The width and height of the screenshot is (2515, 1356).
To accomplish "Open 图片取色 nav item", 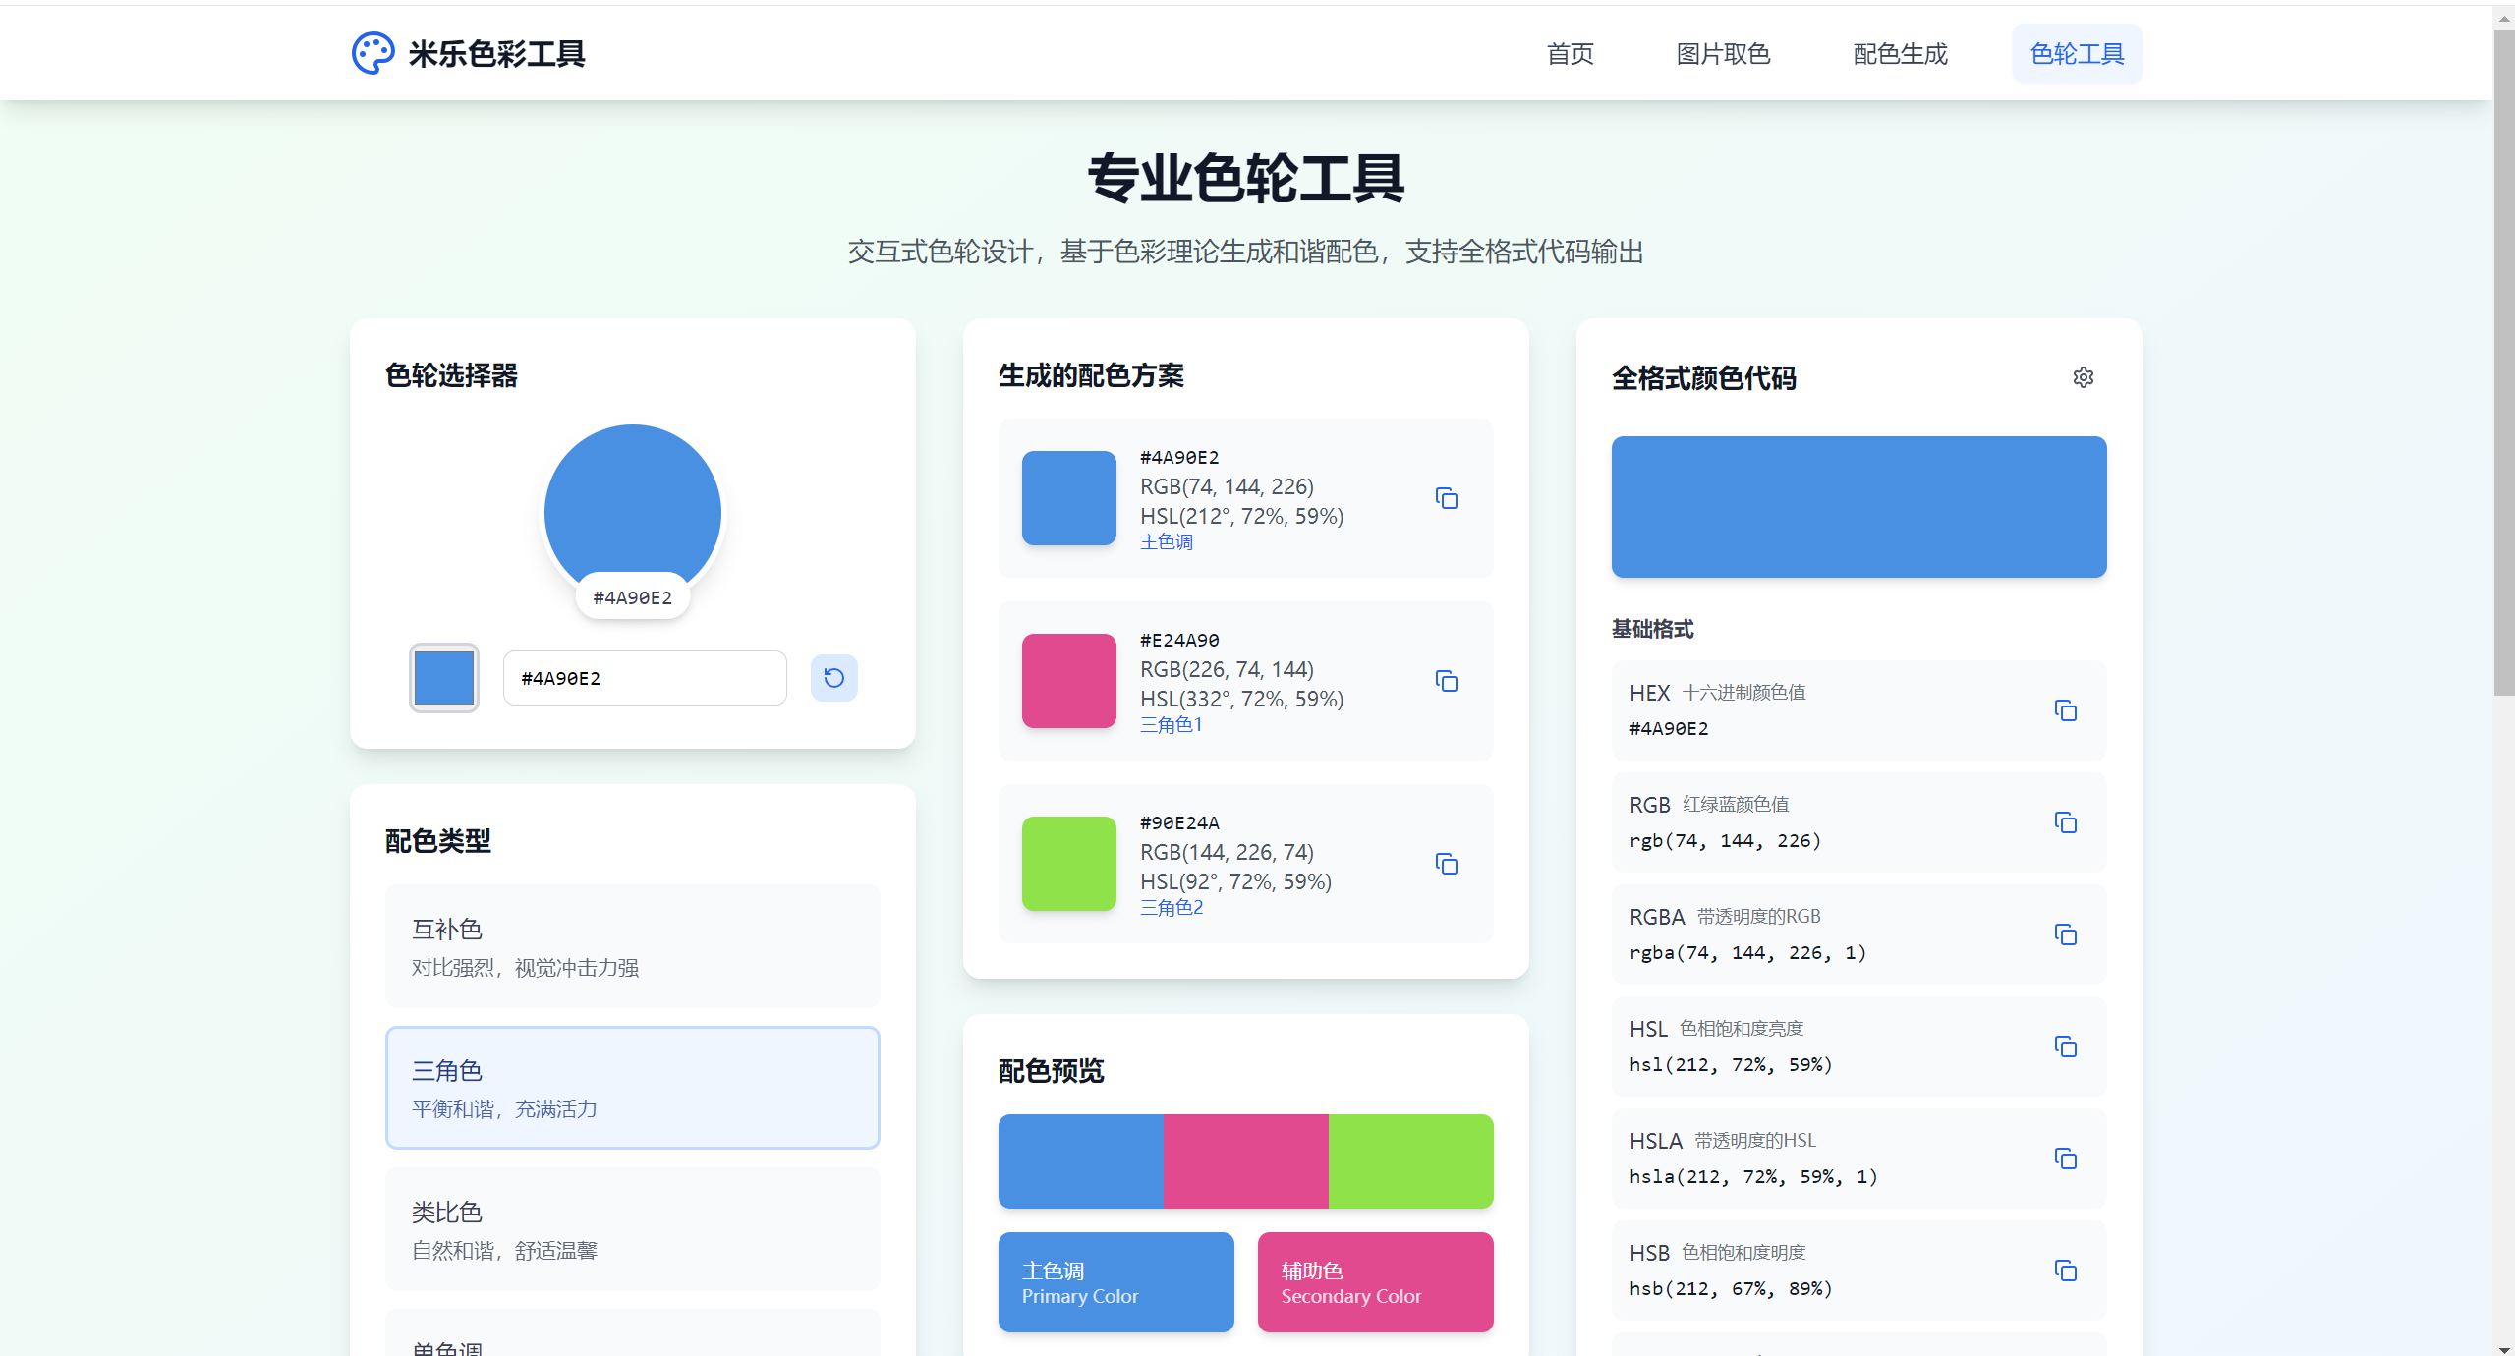I will (x=1722, y=54).
